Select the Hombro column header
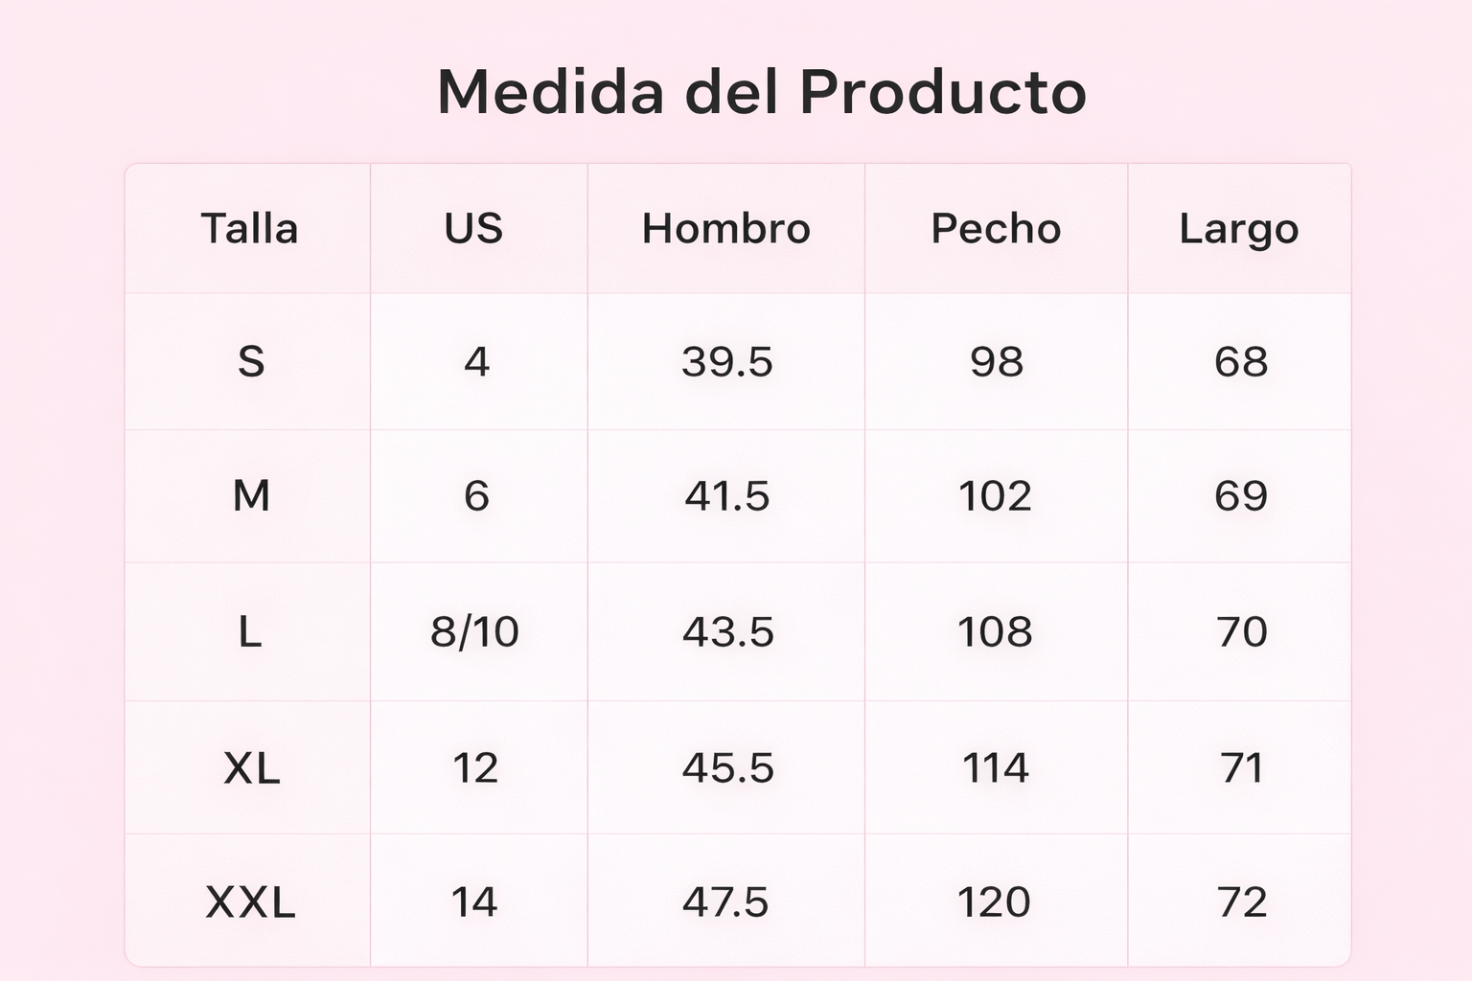This screenshot has height=981, width=1472. coord(725,229)
